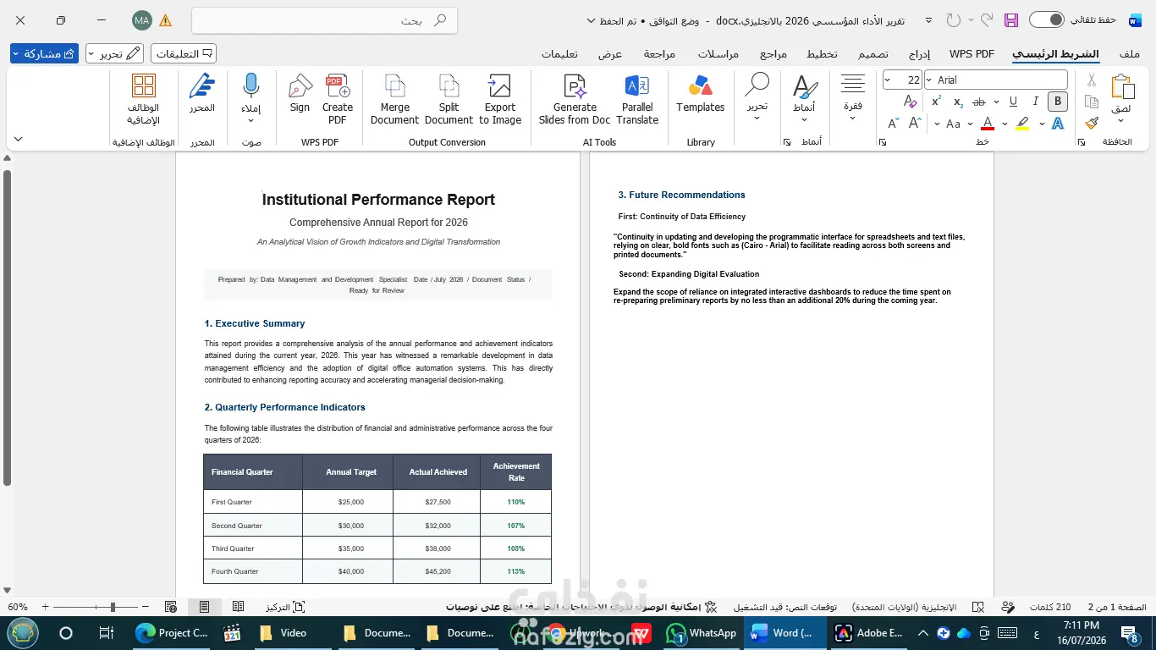The image size is (1156, 650).
Task: Click the Cut scissors icon
Action: [x=1092, y=80]
